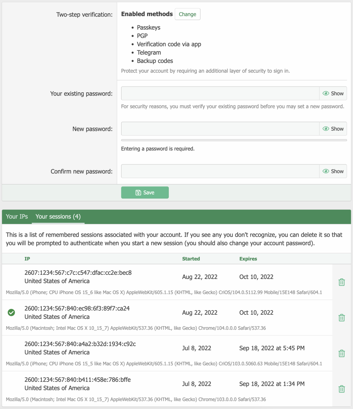Screen dimensions: 353x409
Task: Click the IP column header
Action: click(27, 259)
